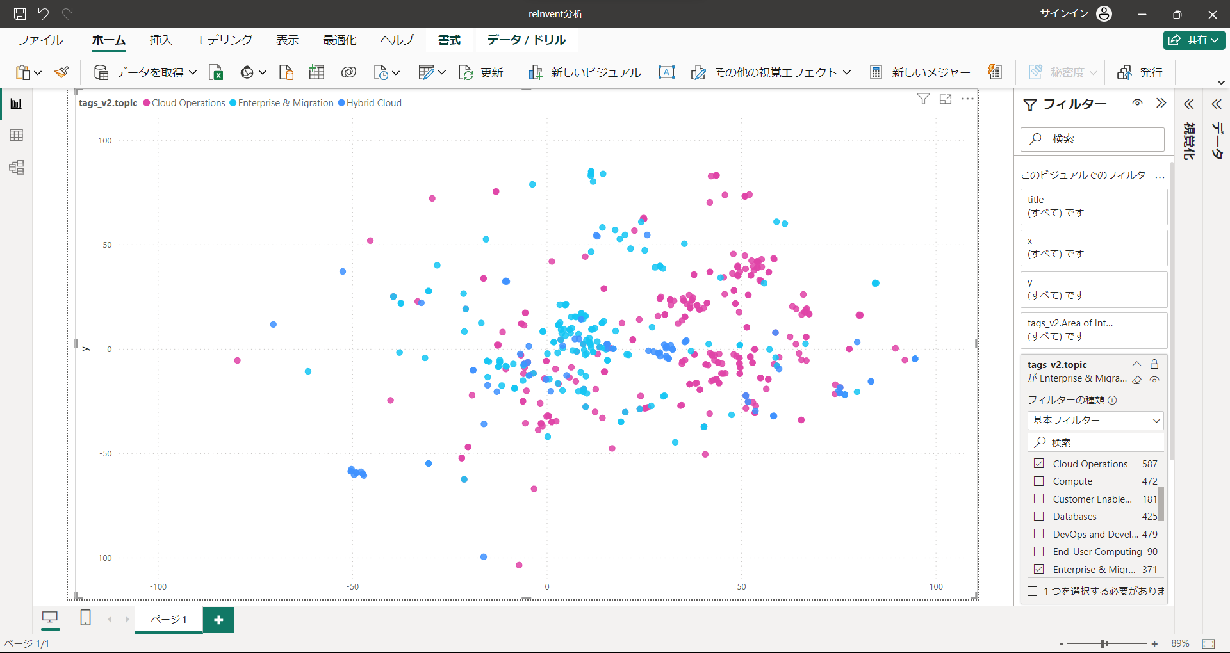Insert a text box from ribbon

(x=666, y=72)
